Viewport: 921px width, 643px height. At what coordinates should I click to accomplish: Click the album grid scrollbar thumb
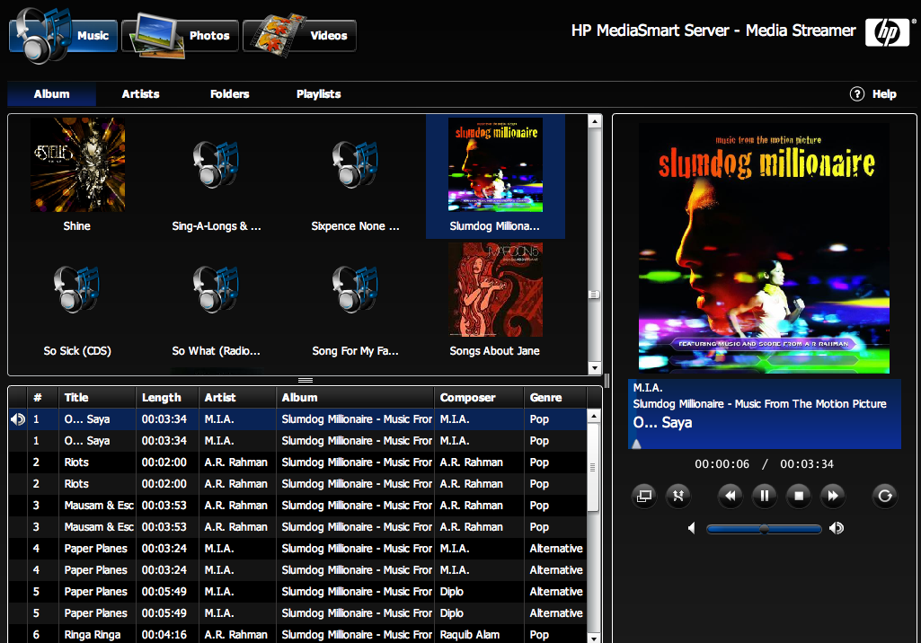(x=595, y=295)
